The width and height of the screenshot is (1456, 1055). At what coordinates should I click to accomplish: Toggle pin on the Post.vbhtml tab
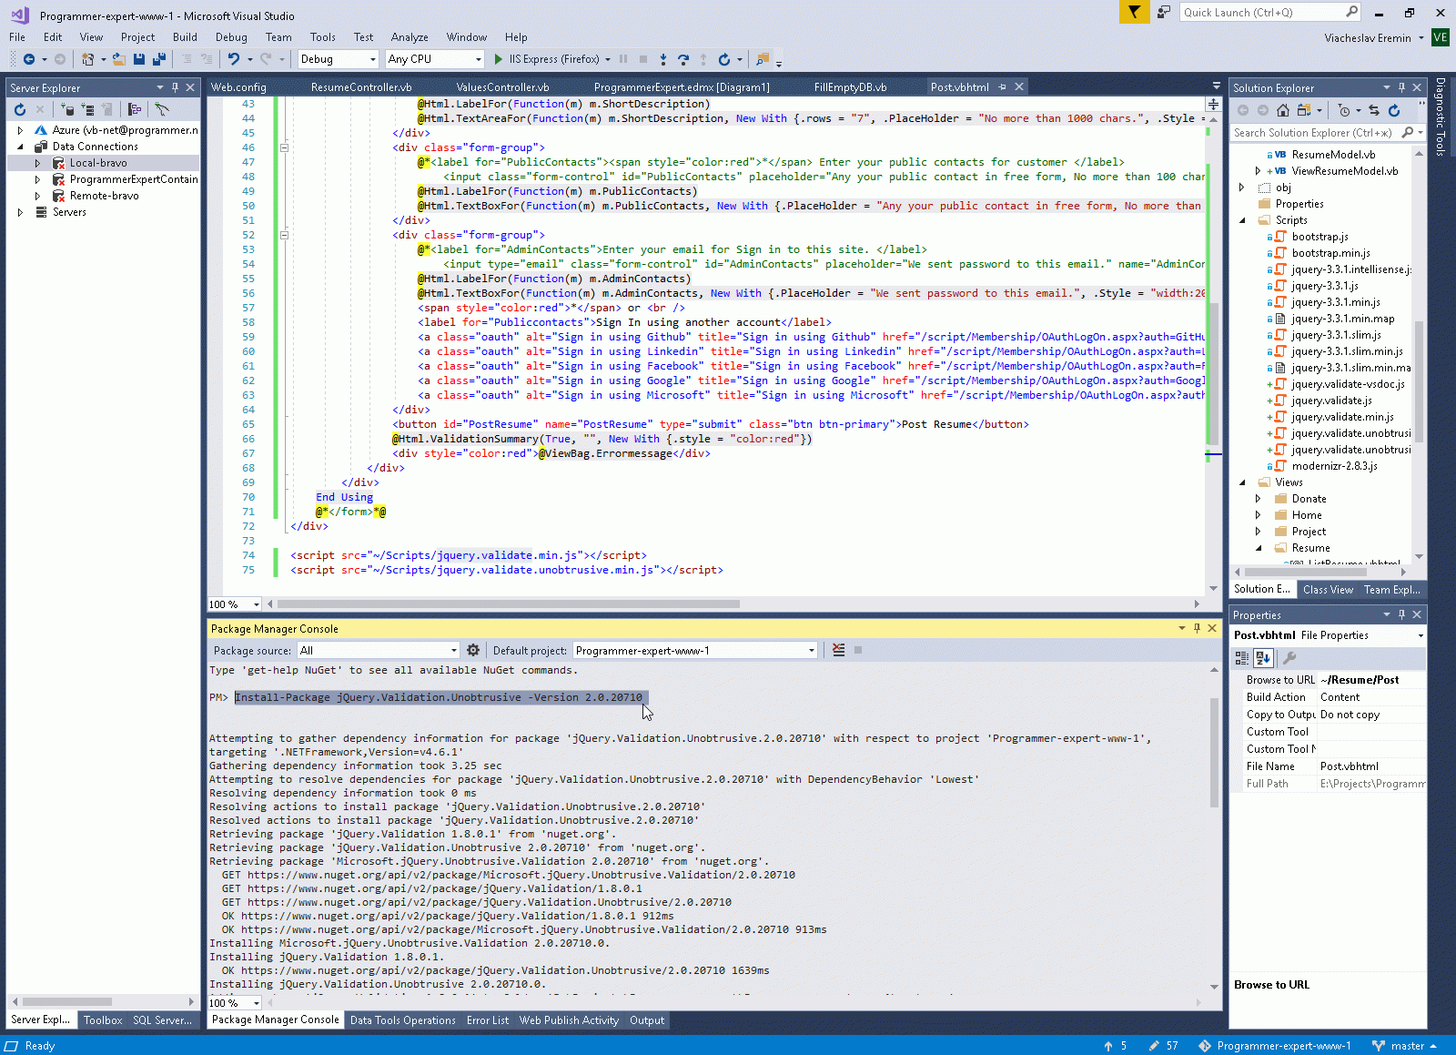1003,87
